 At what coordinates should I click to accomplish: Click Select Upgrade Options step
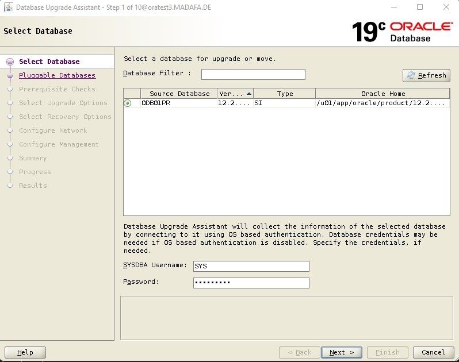[63, 103]
